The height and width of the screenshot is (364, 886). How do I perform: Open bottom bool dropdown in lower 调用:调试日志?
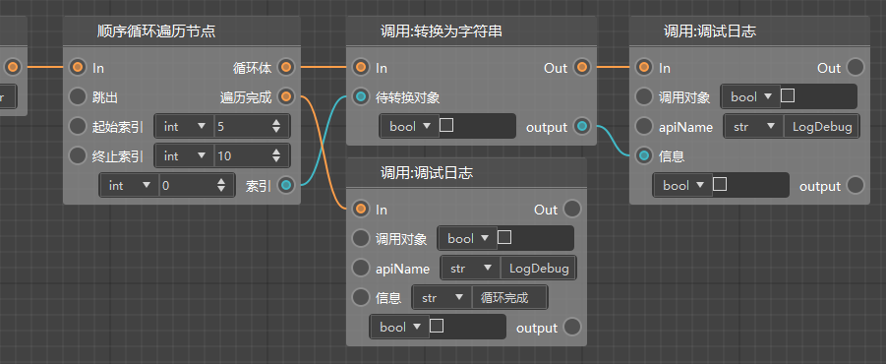(x=400, y=328)
